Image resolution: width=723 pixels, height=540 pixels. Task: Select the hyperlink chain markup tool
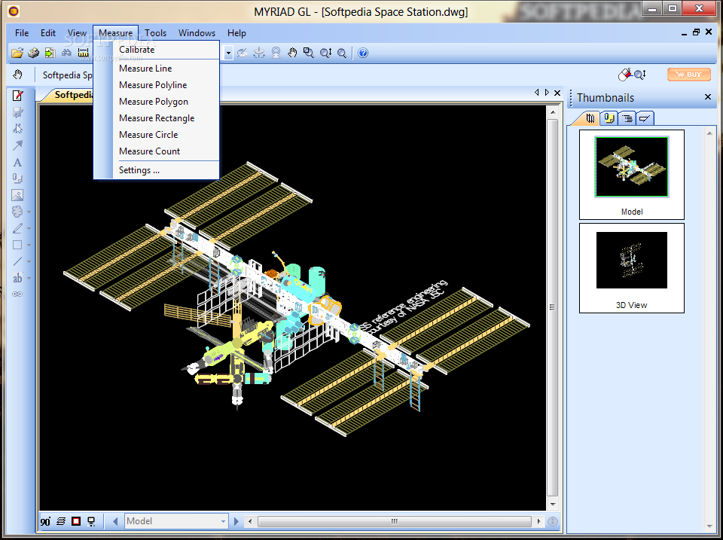tap(17, 294)
